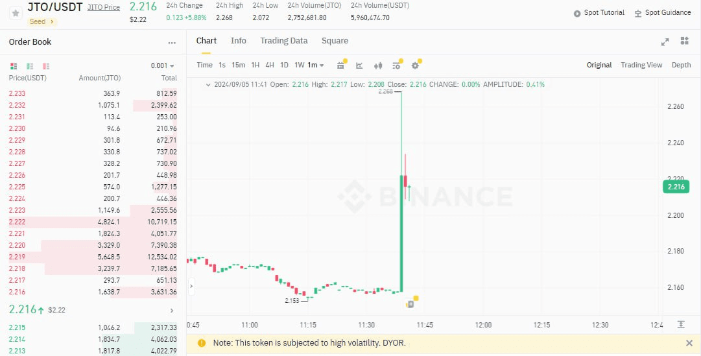
Task: Show both buy and sell orders view
Action: coord(14,66)
